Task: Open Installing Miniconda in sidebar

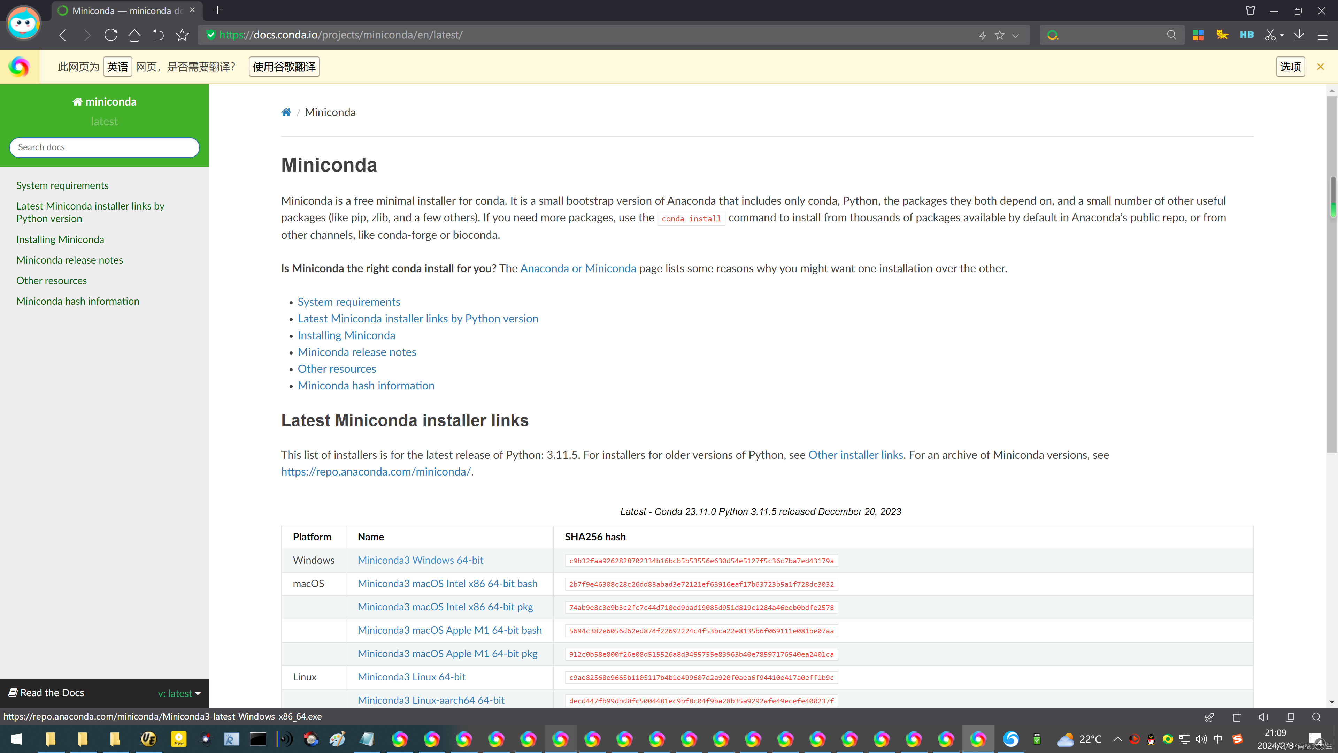Action: coord(60,239)
